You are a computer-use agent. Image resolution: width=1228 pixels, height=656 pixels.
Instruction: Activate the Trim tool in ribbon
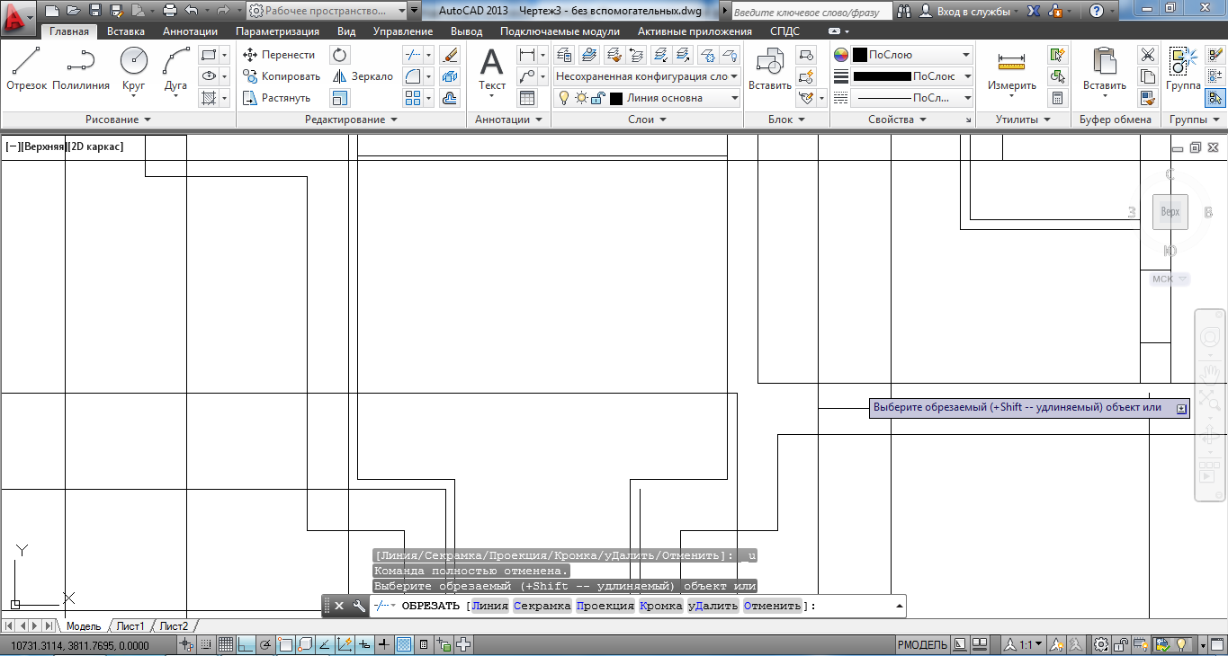[x=413, y=55]
